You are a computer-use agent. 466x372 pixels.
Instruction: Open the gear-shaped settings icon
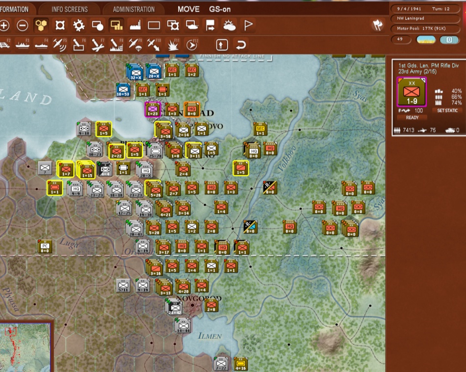(79, 25)
